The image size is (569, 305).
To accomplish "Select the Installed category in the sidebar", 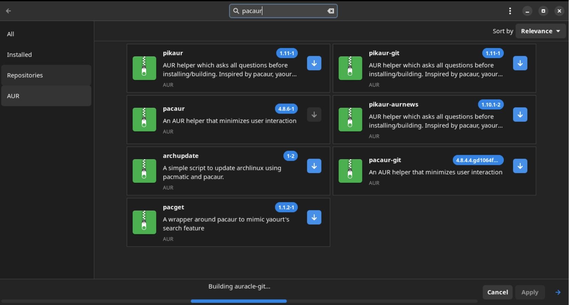I will 46,55.
